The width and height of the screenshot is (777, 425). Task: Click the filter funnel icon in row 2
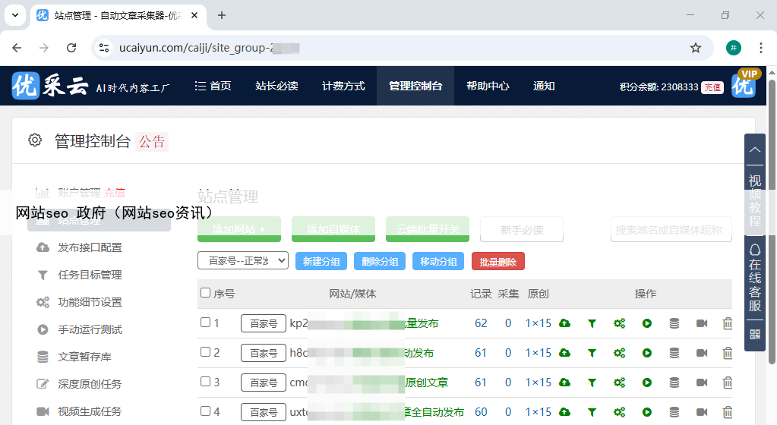click(x=592, y=353)
